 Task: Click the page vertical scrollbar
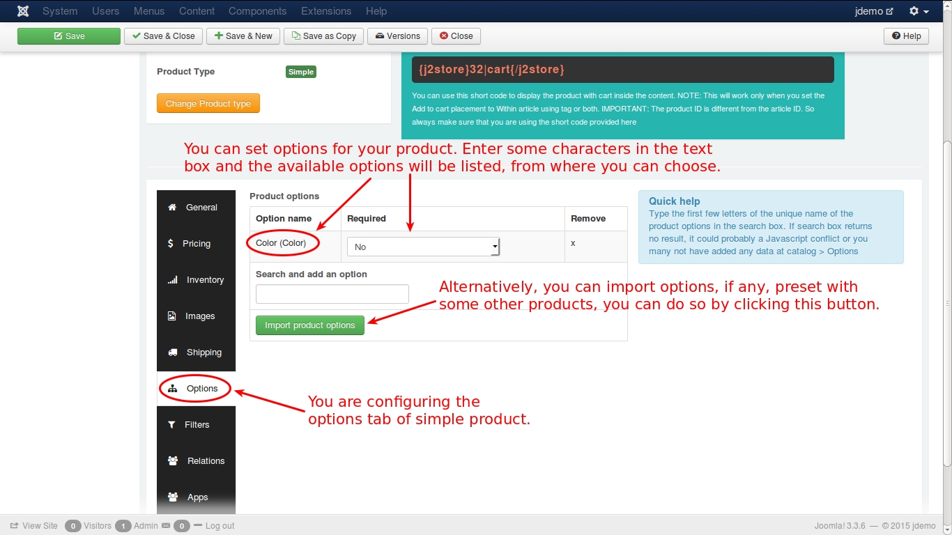click(x=947, y=304)
